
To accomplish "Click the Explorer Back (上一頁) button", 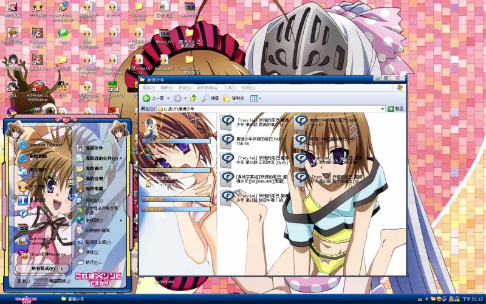I will (153, 98).
